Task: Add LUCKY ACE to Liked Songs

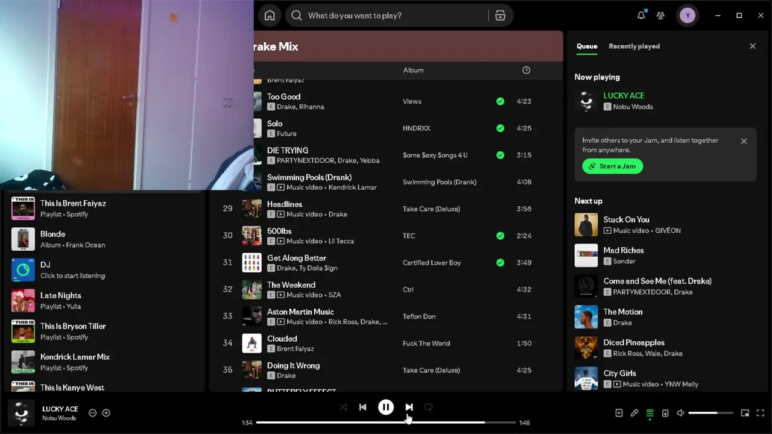Action: pos(106,413)
